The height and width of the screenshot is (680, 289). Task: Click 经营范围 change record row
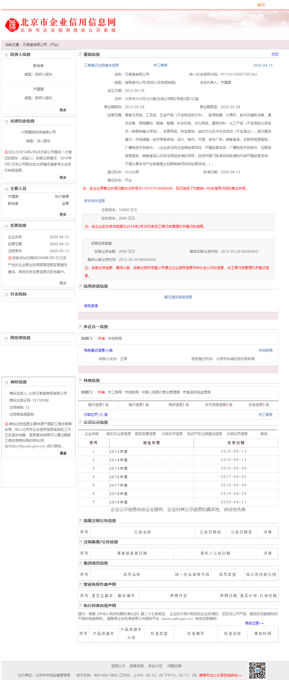pos(38,244)
